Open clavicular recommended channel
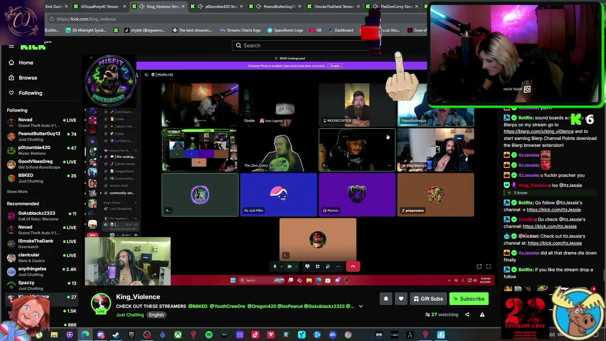Image resolution: width=606 pixels, height=341 pixels. [x=42, y=258]
